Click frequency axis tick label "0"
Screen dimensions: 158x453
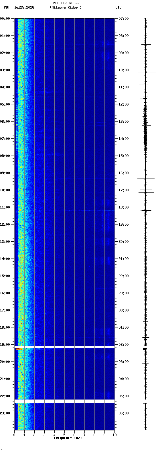click(x=14, y=435)
